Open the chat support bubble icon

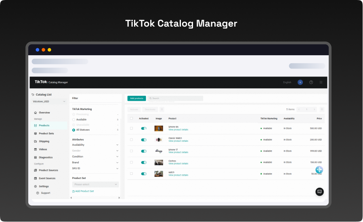pyautogui.click(x=319, y=191)
